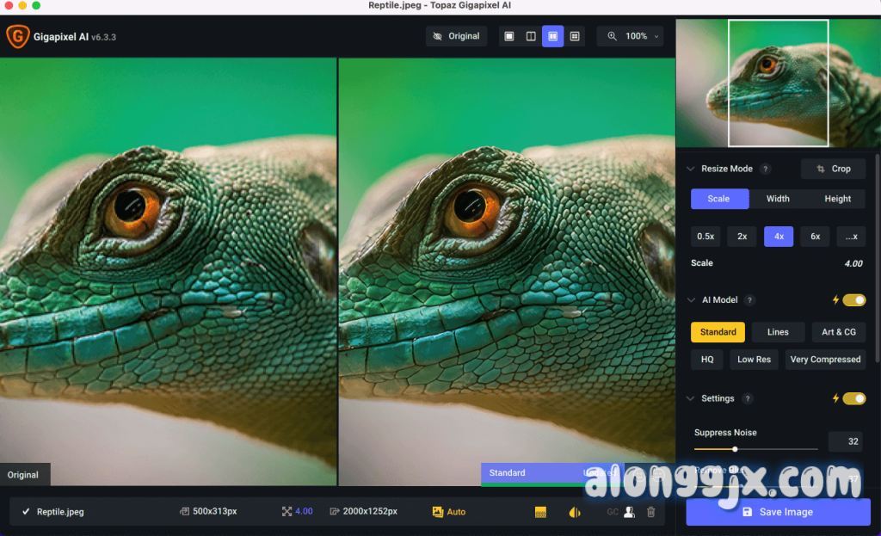Viewport: 881px width, 536px height.
Task: Click the yellow half-circle icon in file row
Action: click(575, 512)
